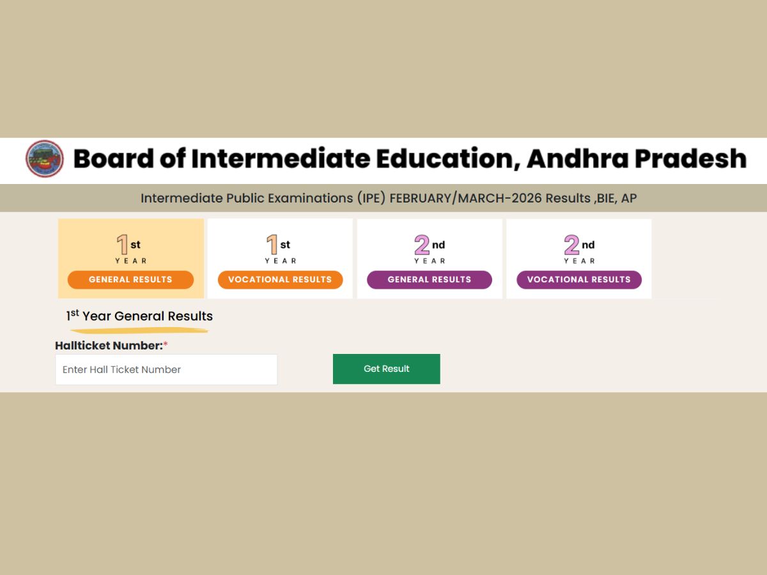This screenshot has width=767, height=575.
Task: Click the purple VOCATIONAL RESULTS pill button
Action: (578, 279)
